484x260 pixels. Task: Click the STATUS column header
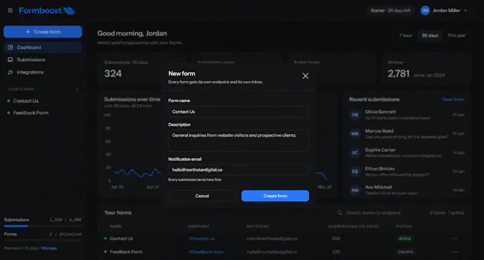pos(404,226)
